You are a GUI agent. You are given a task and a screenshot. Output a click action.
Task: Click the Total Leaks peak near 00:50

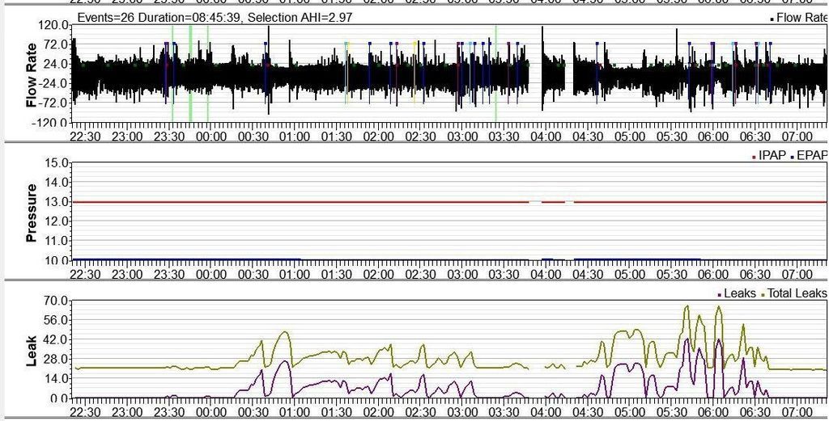coord(284,332)
